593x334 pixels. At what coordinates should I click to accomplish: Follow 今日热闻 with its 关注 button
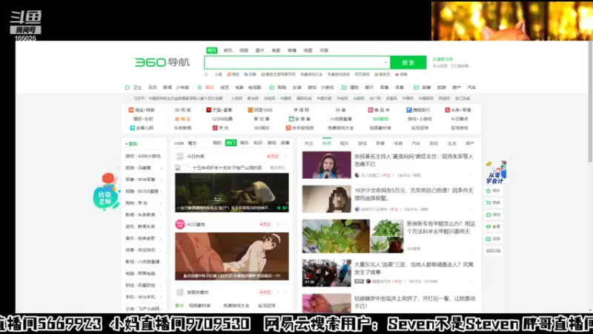(272, 156)
